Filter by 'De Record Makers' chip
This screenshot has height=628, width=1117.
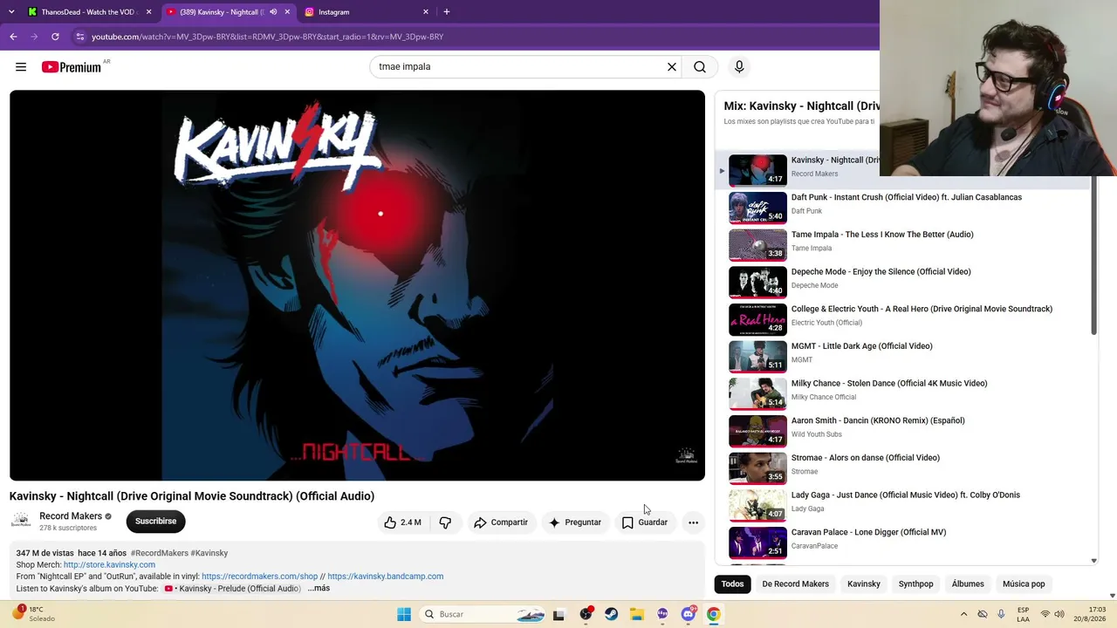(x=795, y=584)
